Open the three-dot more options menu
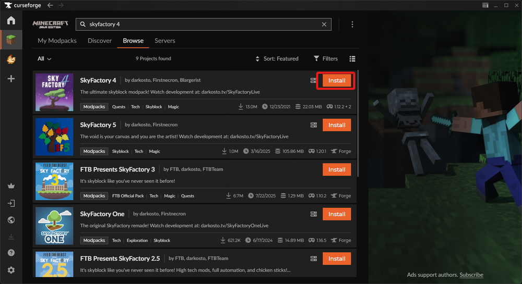The width and height of the screenshot is (522, 284). (x=352, y=24)
